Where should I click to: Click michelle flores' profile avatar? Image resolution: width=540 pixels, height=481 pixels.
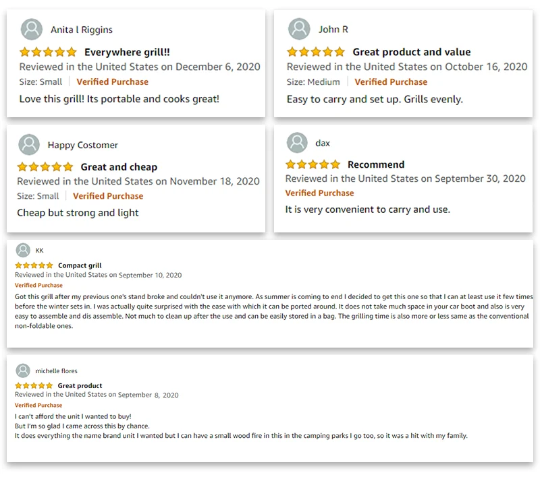(x=23, y=371)
